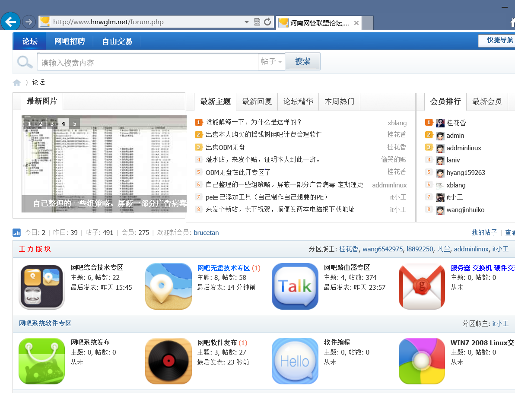Image resolution: width=515 pixels, height=393 pixels.
Task: Click the search magnifier icon
Action: click(x=25, y=62)
